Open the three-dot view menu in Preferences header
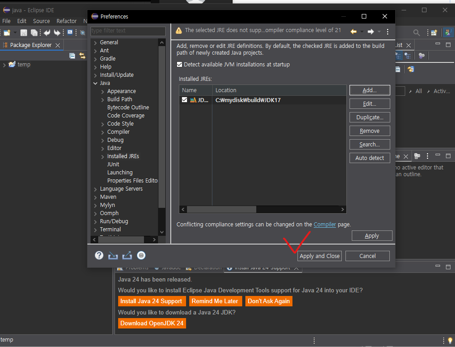455x347 pixels. tap(388, 32)
